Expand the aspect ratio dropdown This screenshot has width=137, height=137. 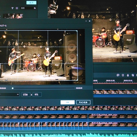[x=9, y=94]
